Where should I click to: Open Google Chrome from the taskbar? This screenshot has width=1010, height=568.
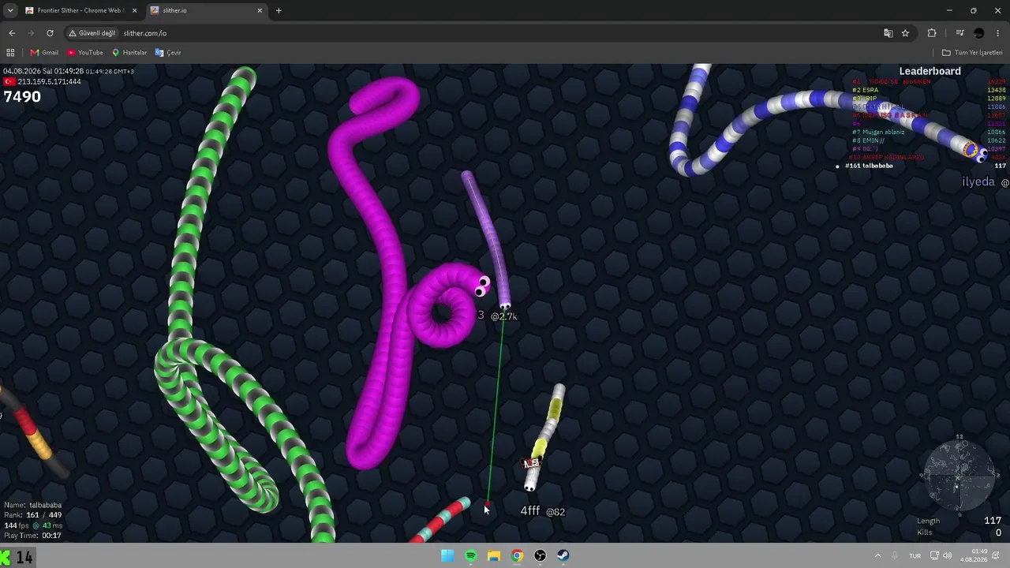click(x=517, y=555)
